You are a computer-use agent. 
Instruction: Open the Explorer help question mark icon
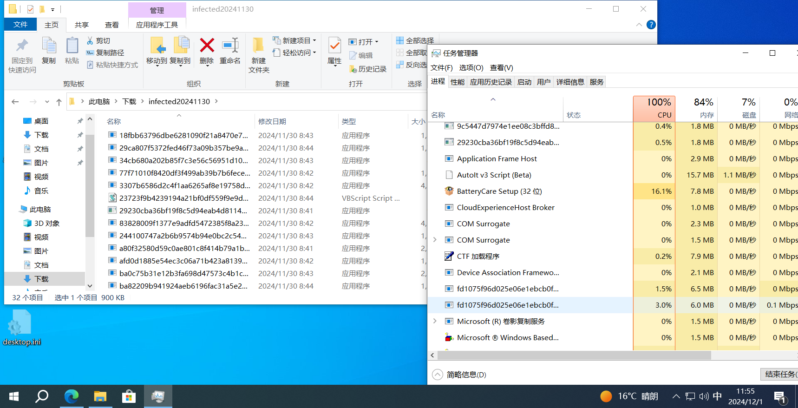pos(651,25)
